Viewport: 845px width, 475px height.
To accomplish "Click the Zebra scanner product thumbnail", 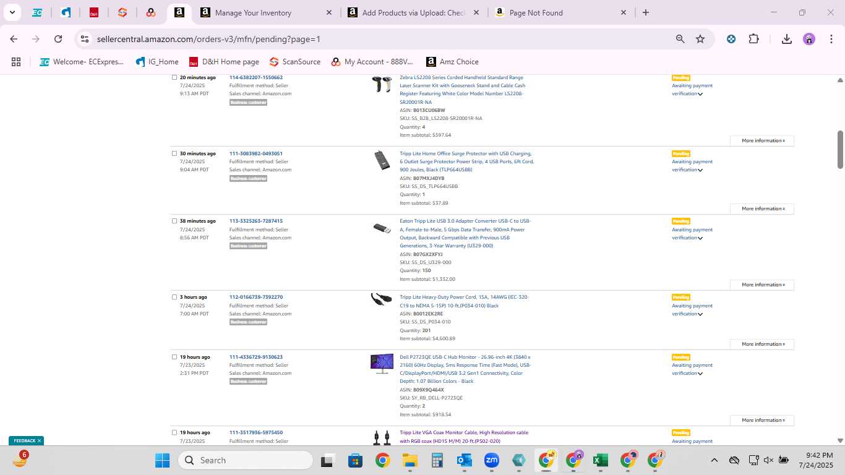I will click(x=382, y=84).
